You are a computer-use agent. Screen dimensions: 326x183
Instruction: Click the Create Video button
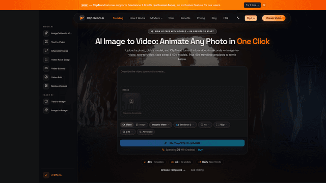click(274, 18)
